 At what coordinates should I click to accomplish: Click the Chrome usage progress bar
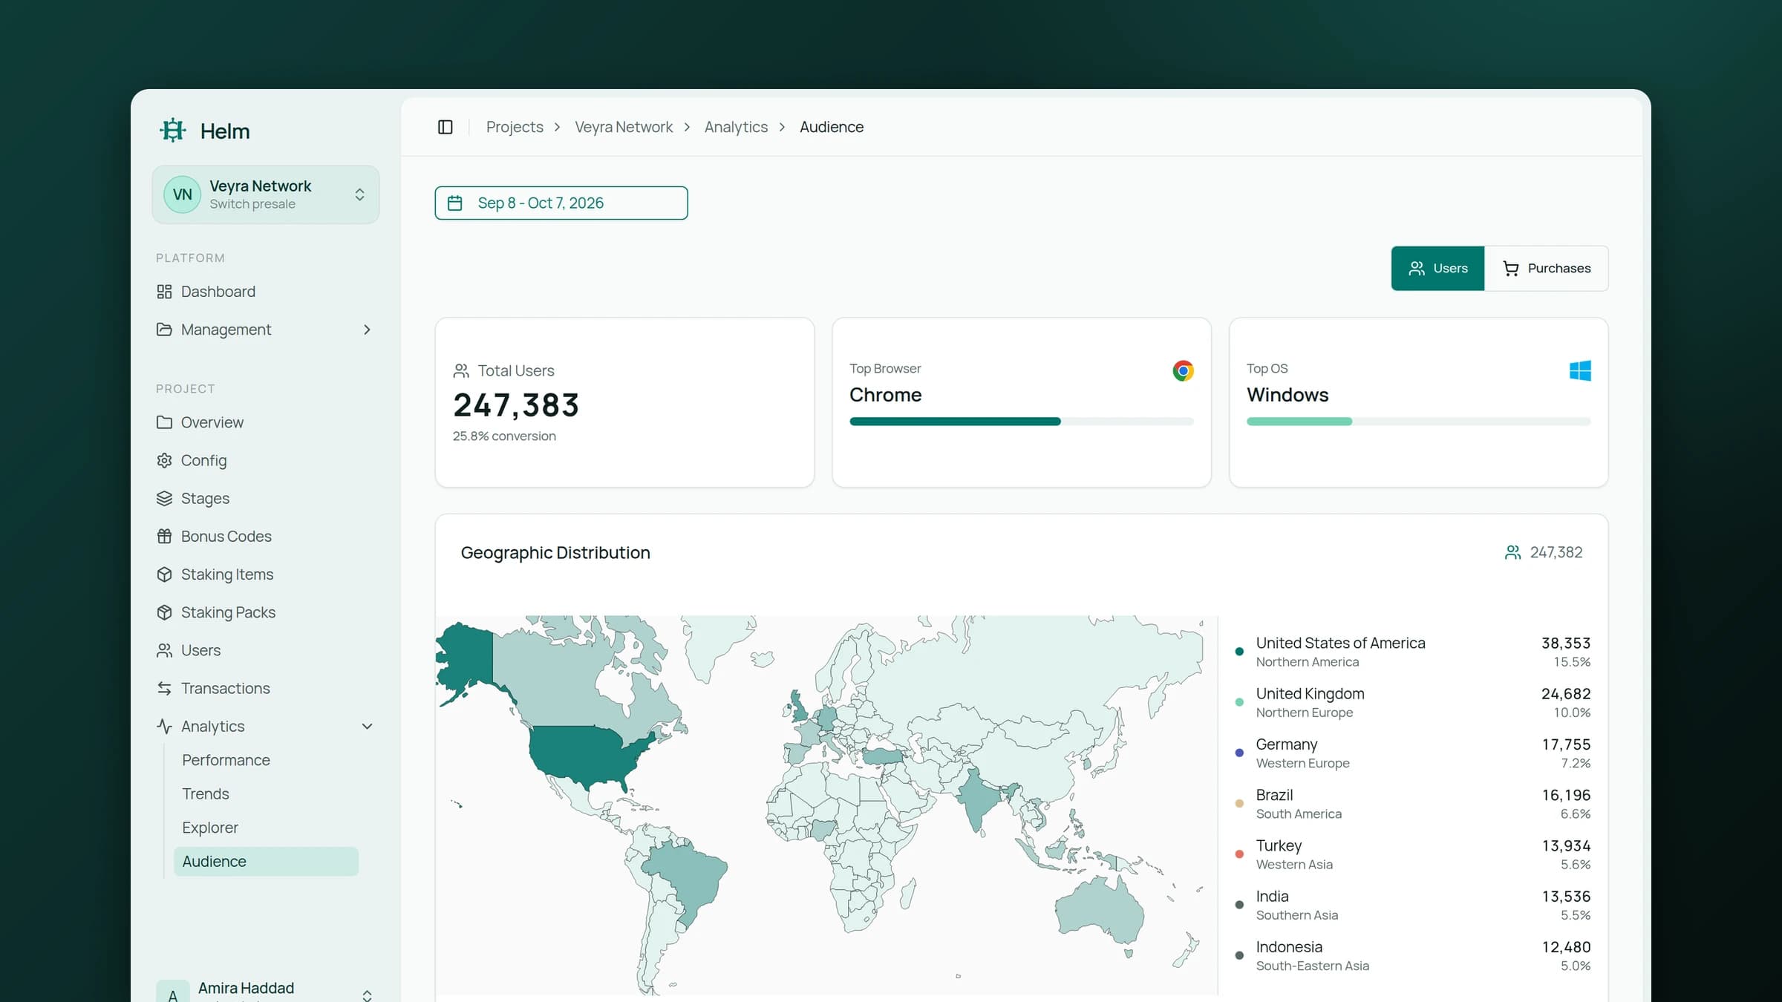click(1022, 422)
